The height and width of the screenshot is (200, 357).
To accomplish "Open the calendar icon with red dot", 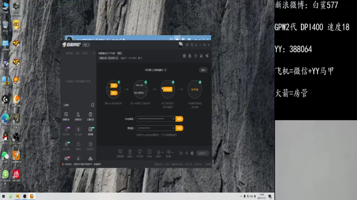I will [184, 56].
